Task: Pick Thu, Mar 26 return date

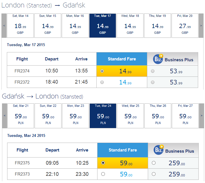Action: [x=158, y=116]
